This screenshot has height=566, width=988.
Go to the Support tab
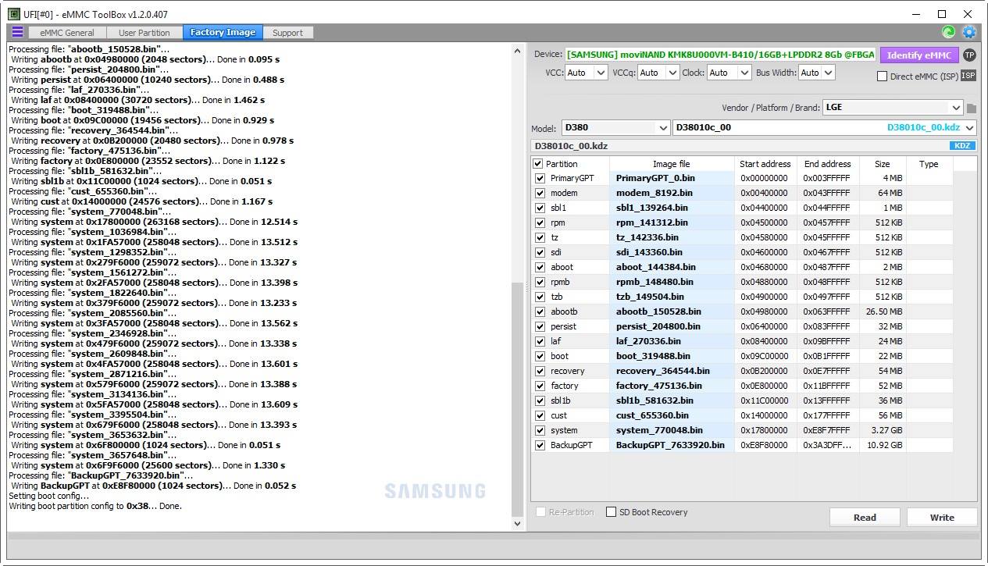click(x=287, y=33)
